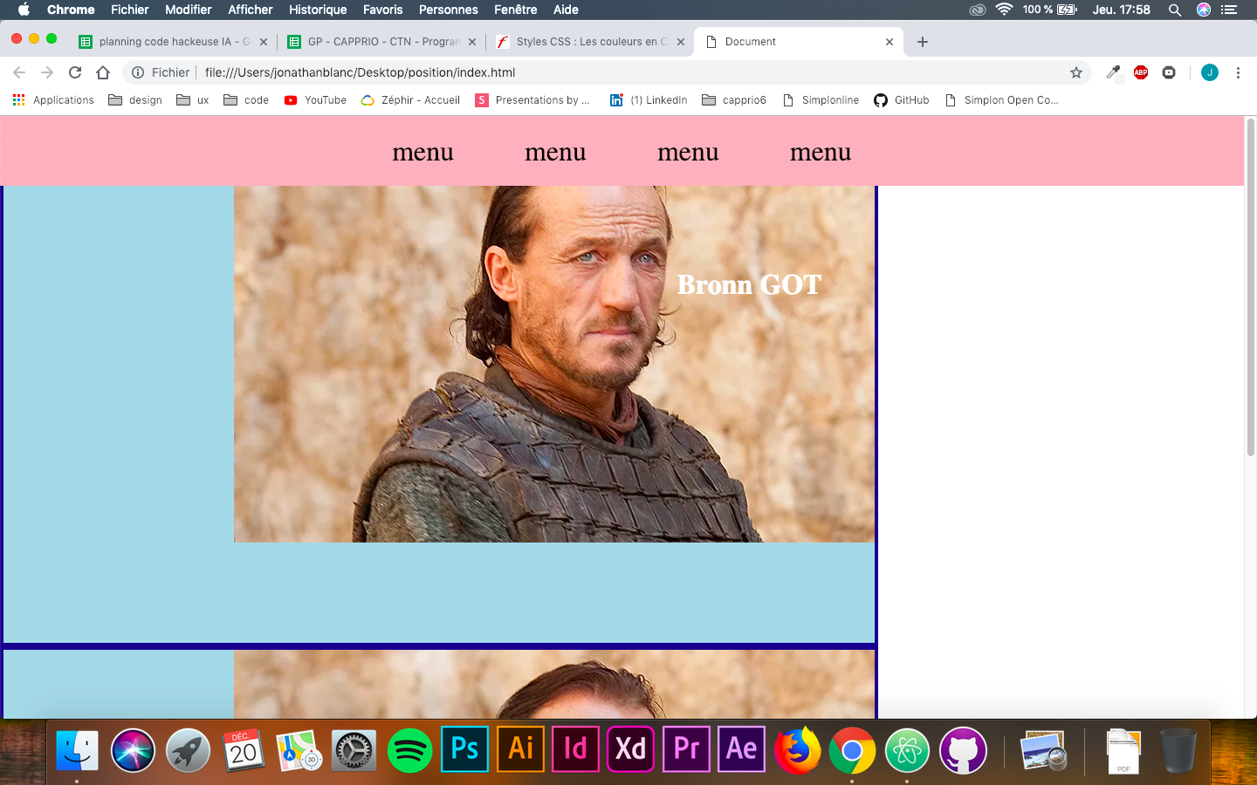Click the browser forward arrow
This screenshot has width=1257, height=785.
click(x=47, y=72)
